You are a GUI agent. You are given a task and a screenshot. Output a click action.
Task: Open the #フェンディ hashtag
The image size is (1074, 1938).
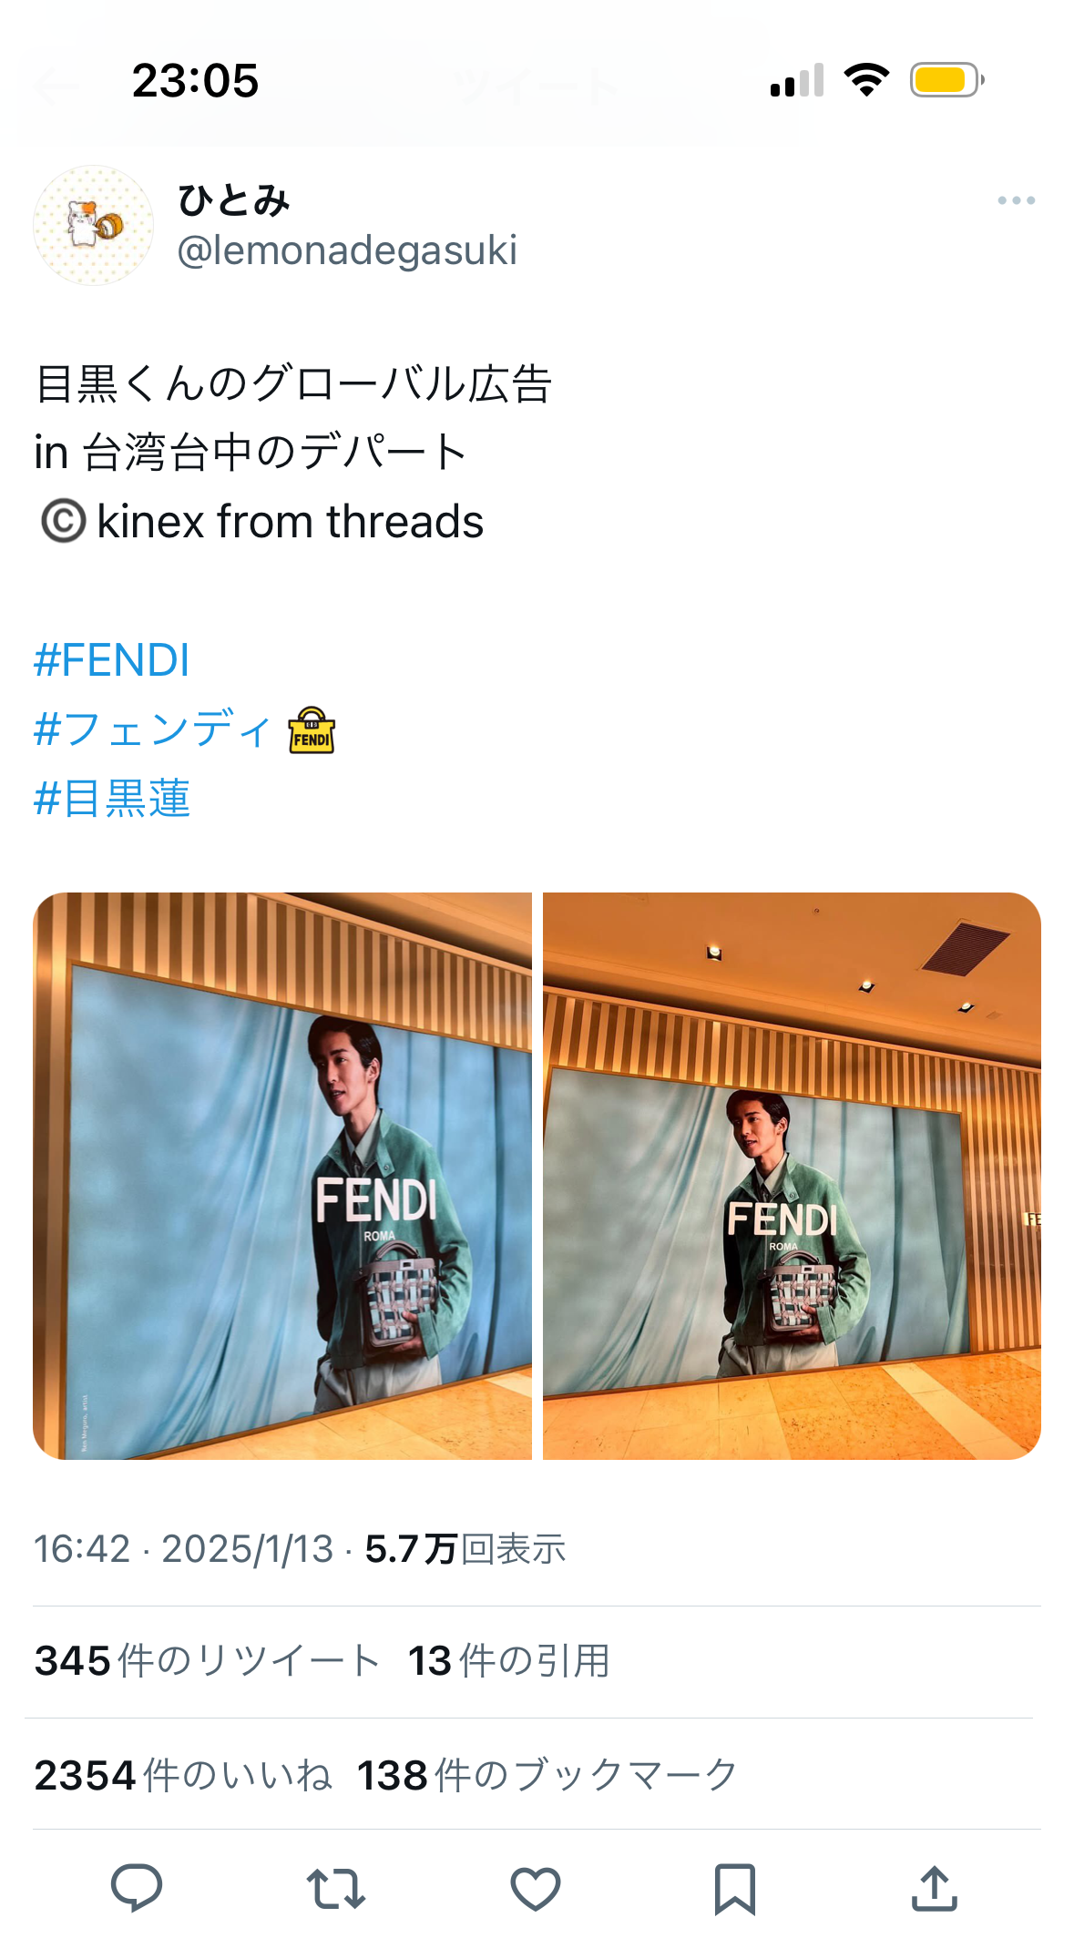tap(152, 729)
